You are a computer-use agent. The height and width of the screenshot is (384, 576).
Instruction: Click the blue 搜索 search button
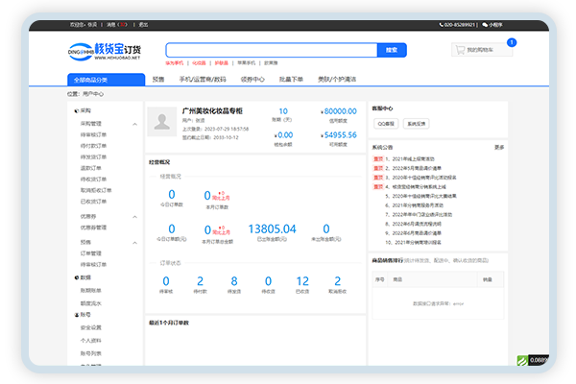390,49
